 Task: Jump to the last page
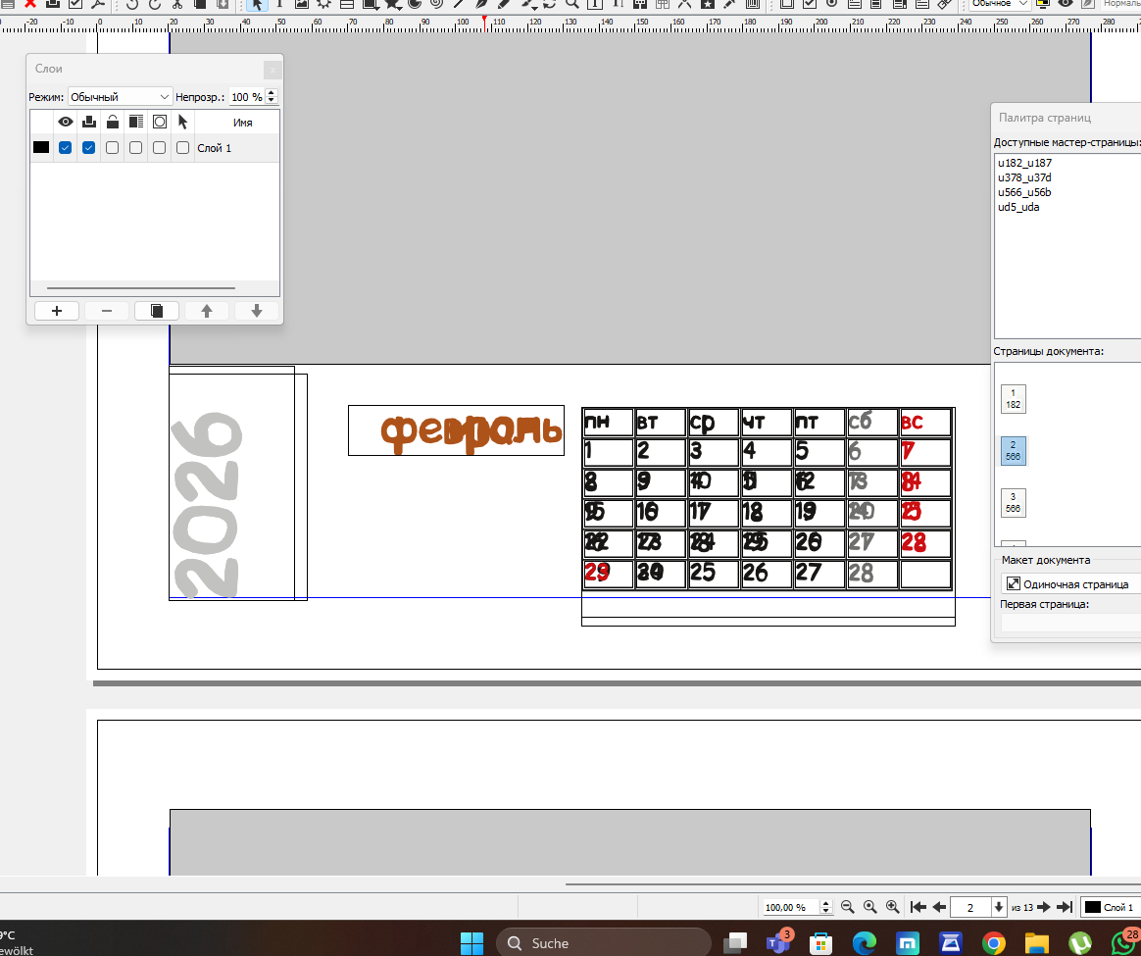tap(1065, 908)
